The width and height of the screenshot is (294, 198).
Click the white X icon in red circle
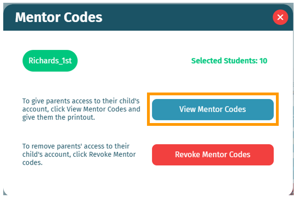280,17
